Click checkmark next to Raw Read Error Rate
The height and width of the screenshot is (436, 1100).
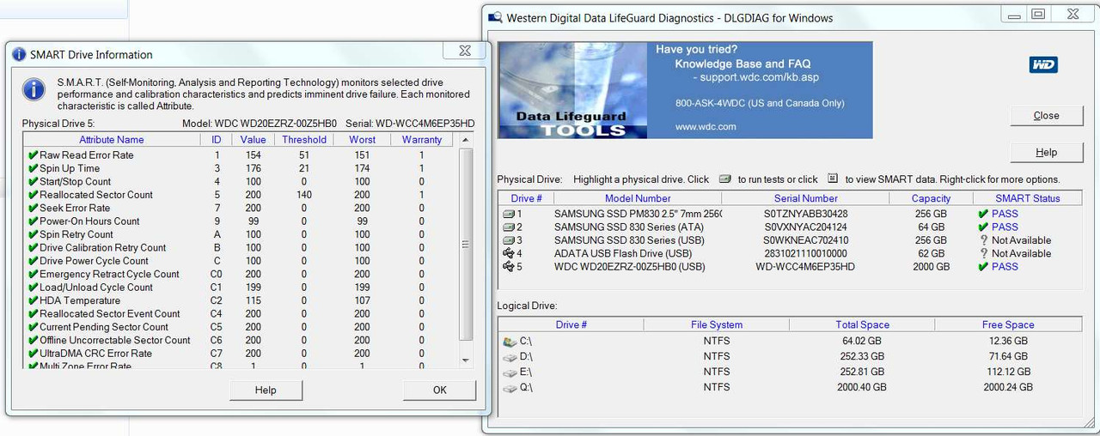point(33,155)
